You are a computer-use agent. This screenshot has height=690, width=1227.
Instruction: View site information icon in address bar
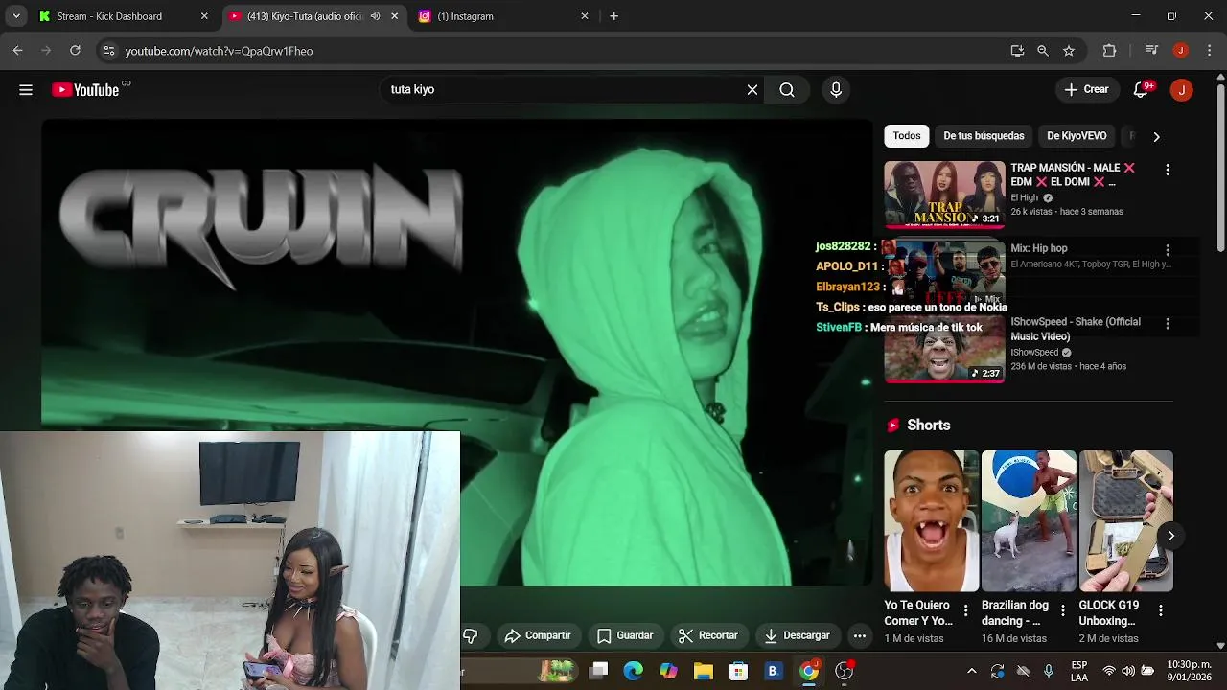click(108, 51)
